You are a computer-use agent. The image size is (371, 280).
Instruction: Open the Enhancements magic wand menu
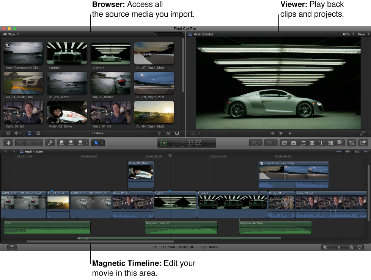(256, 143)
